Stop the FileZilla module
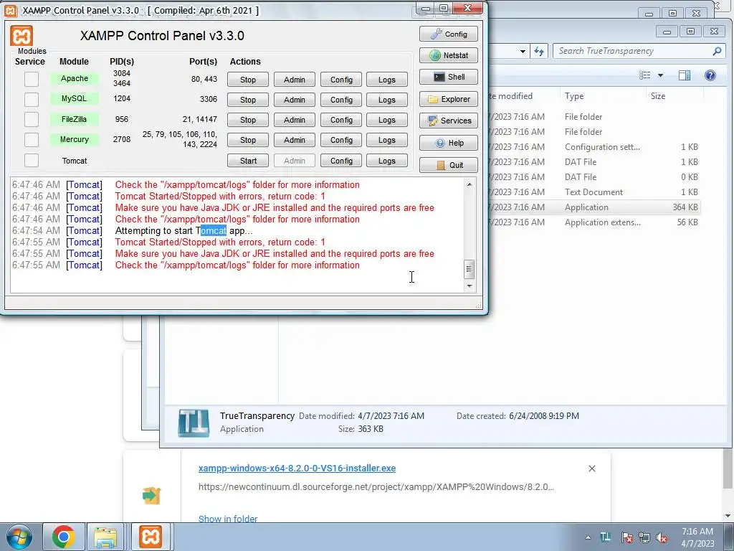 (248, 120)
